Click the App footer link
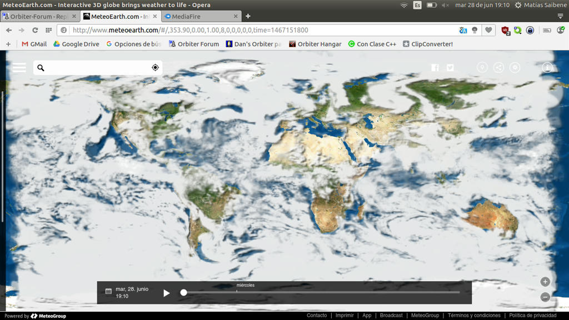 (x=367, y=316)
